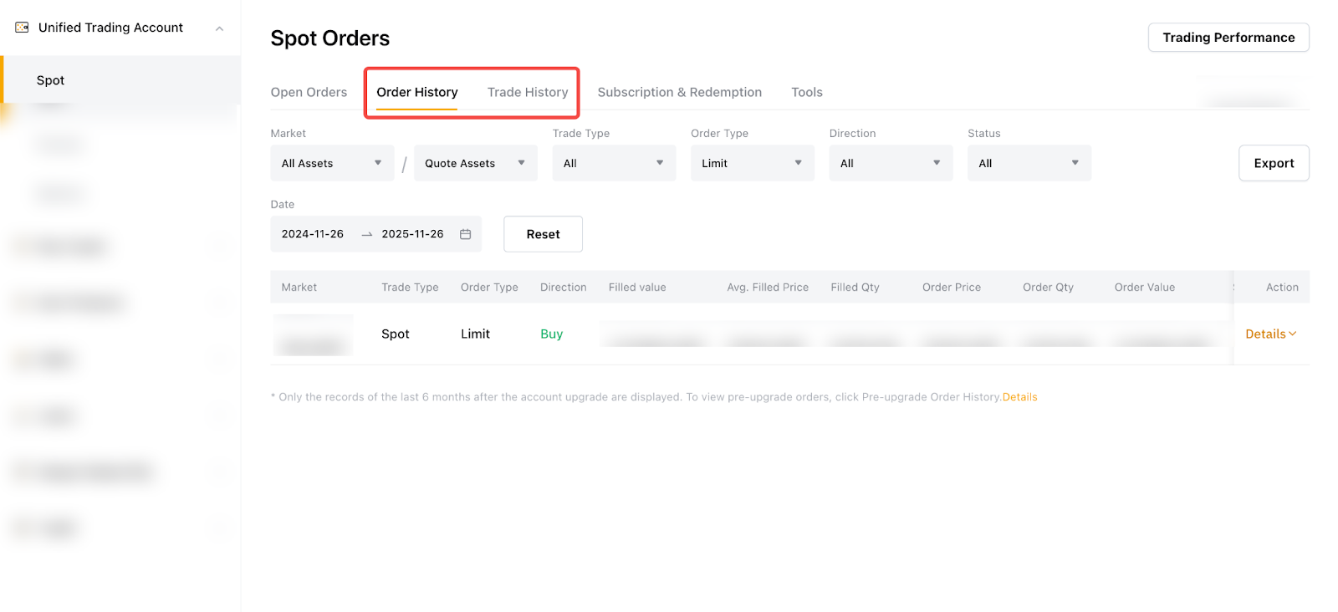The height and width of the screenshot is (612, 1338).
Task: Click the arrow between date range values
Action: point(366,235)
